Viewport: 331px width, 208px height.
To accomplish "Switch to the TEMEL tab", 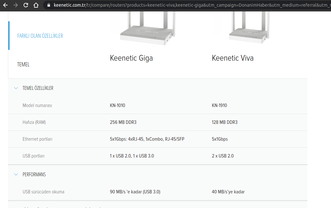I will [23, 64].
